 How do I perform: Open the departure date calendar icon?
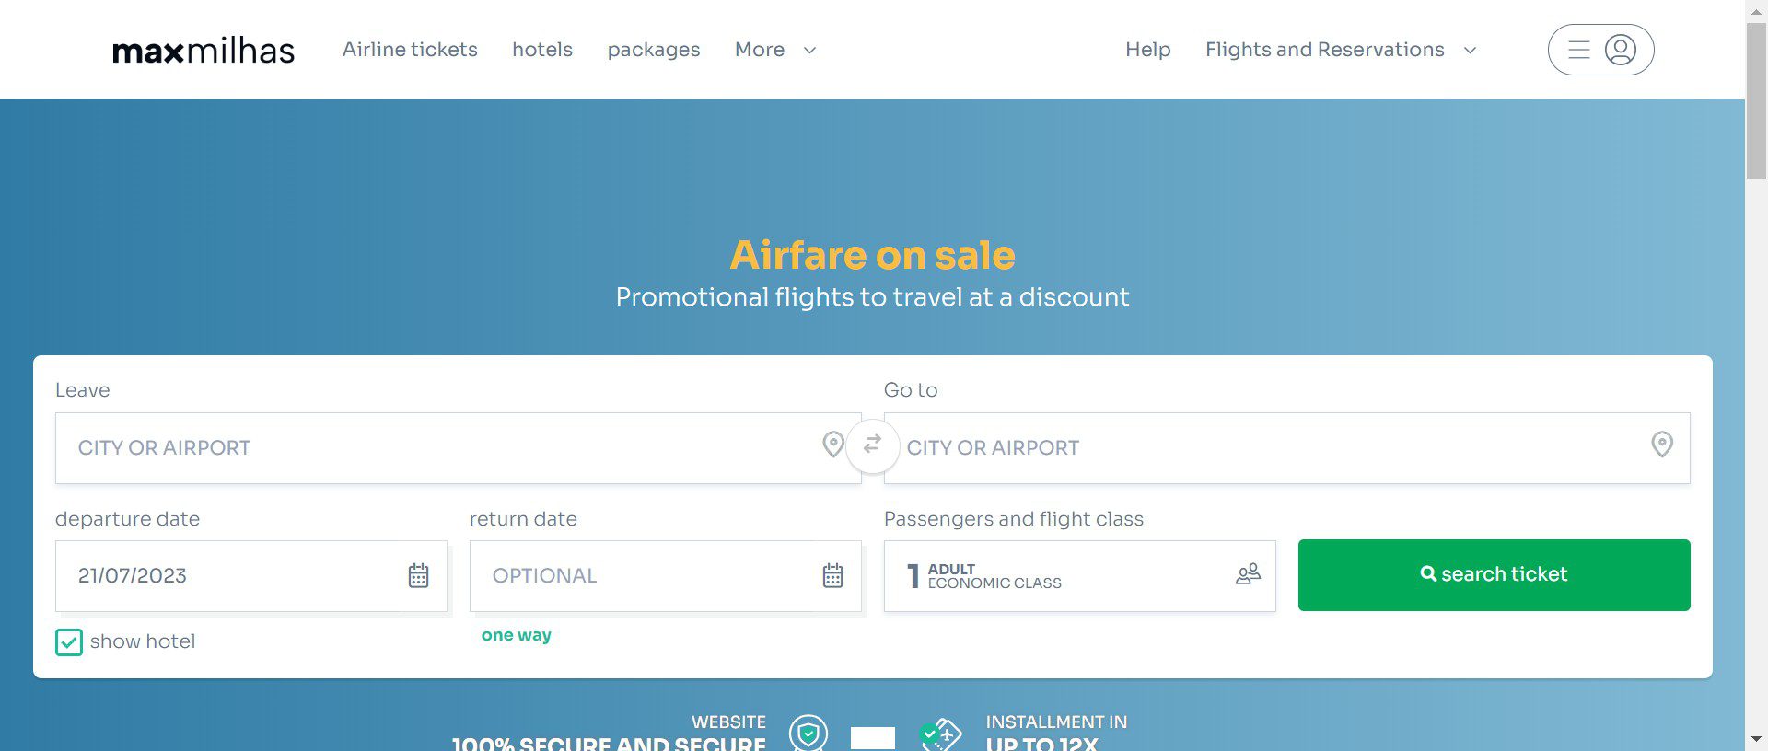(x=418, y=576)
